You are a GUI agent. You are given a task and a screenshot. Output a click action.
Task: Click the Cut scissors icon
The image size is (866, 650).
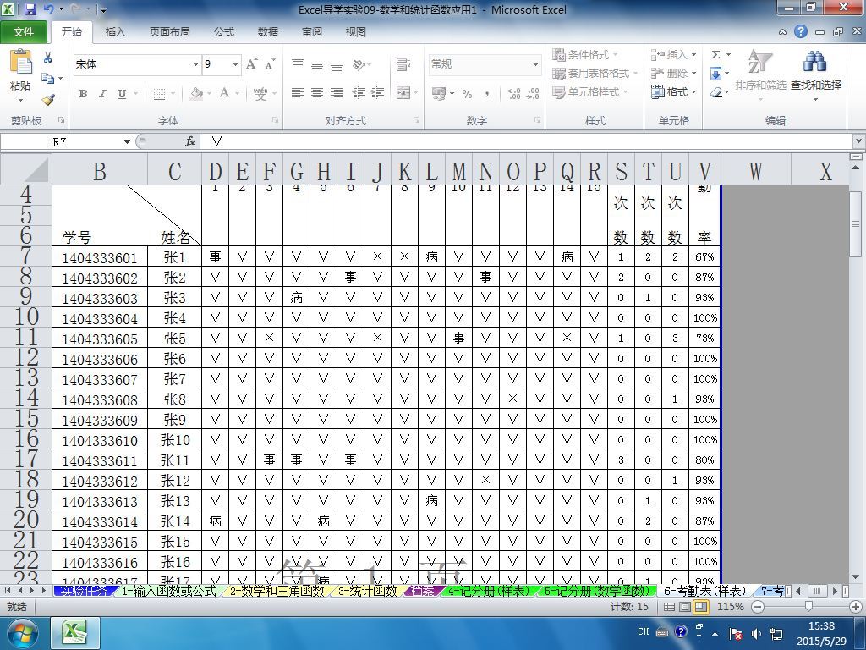click(48, 58)
